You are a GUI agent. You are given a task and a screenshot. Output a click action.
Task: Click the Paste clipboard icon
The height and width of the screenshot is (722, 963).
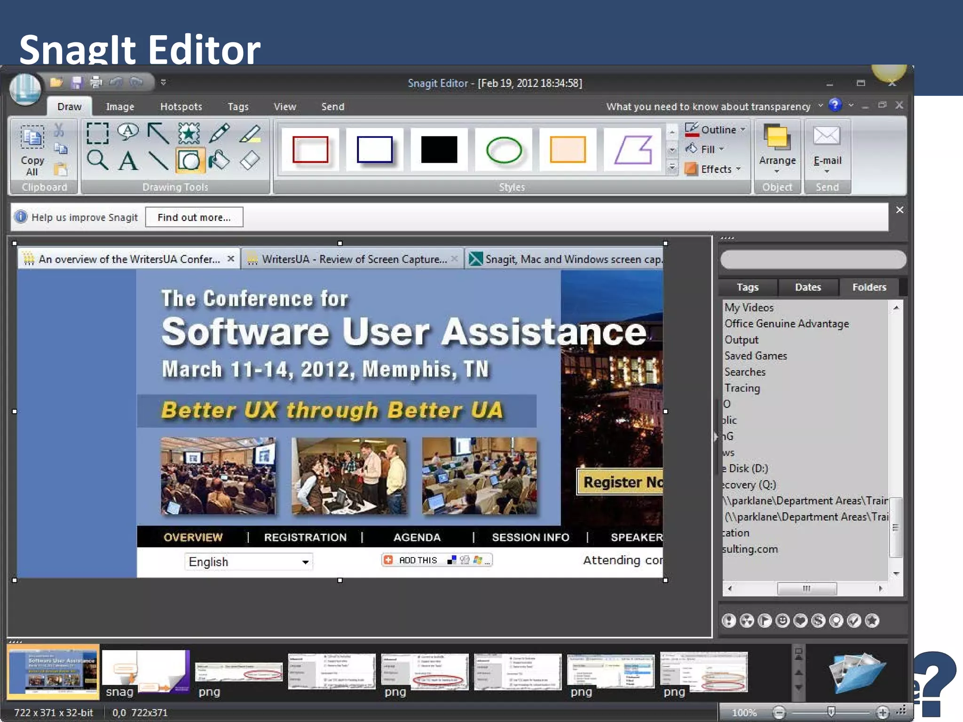[61, 169]
